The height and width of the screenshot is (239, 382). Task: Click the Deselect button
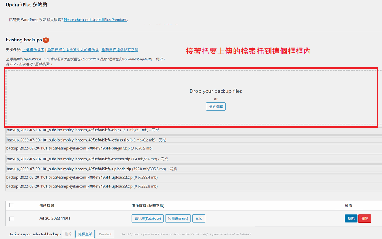pos(105,234)
